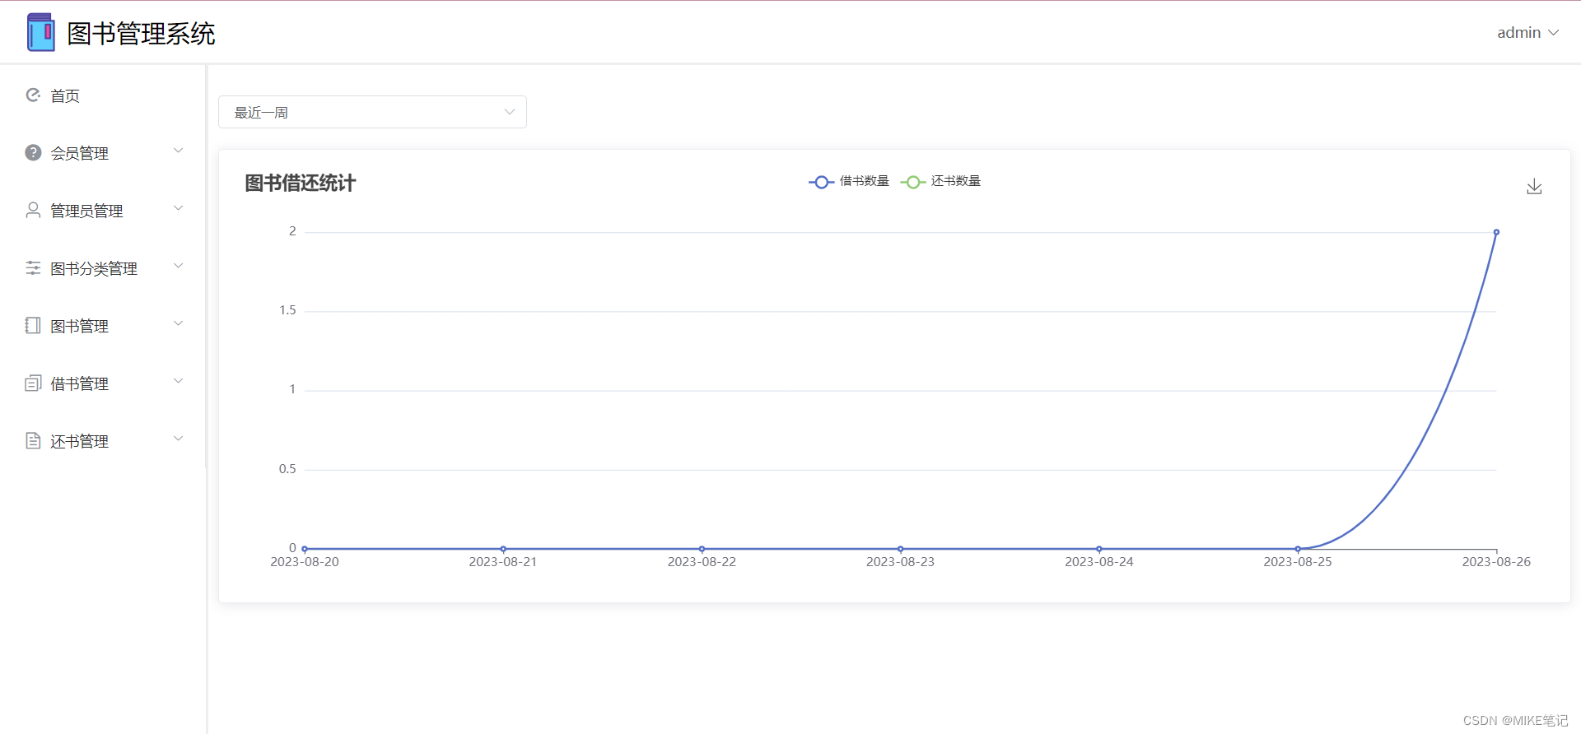This screenshot has width=1581, height=734.
Task: Expand the 借书管理 submenu chevron
Action: (178, 381)
